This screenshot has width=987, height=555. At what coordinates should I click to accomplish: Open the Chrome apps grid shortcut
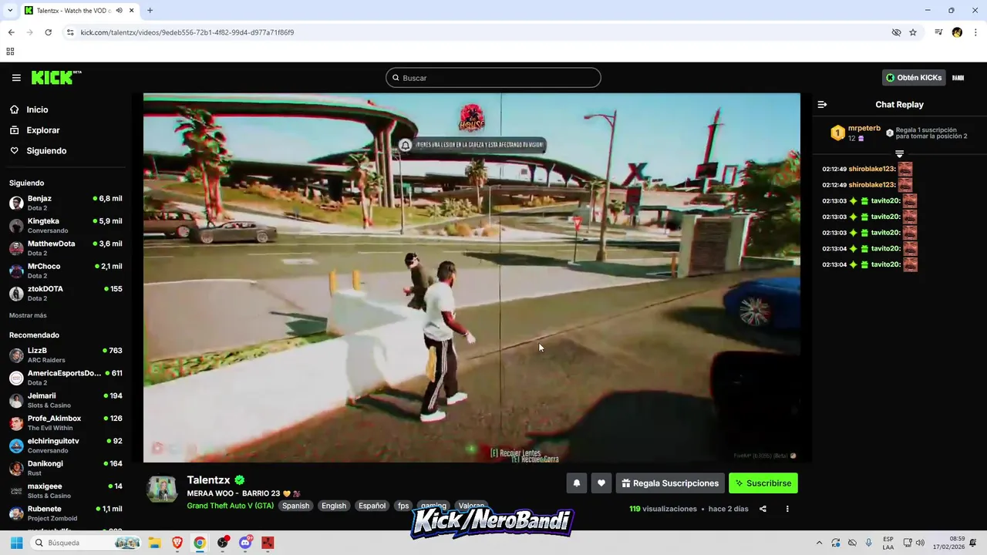coord(10,52)
